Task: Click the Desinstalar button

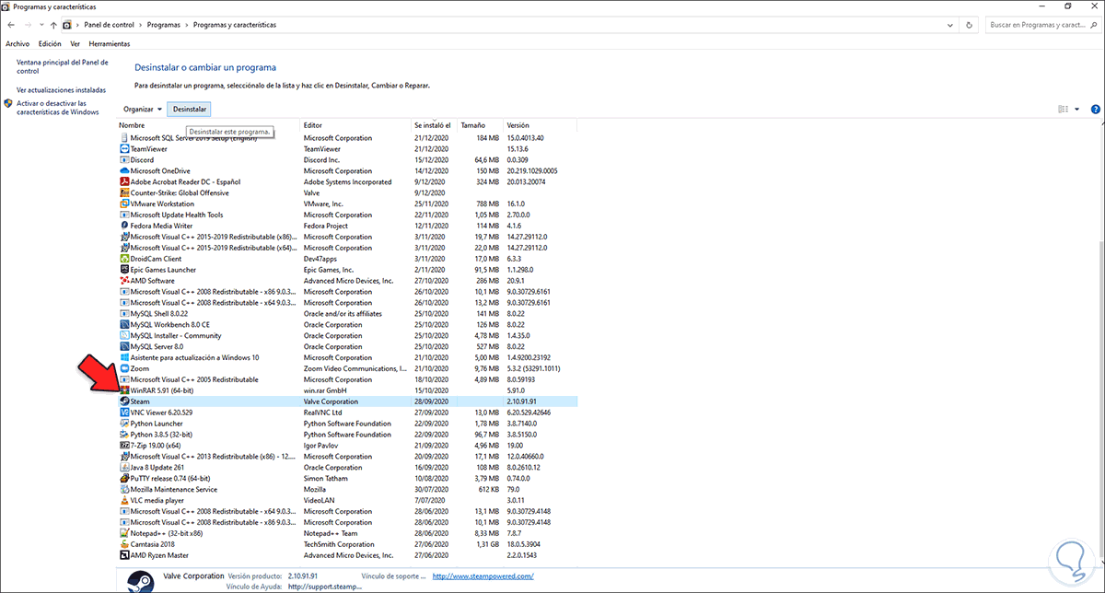Action: coord(190,109)
